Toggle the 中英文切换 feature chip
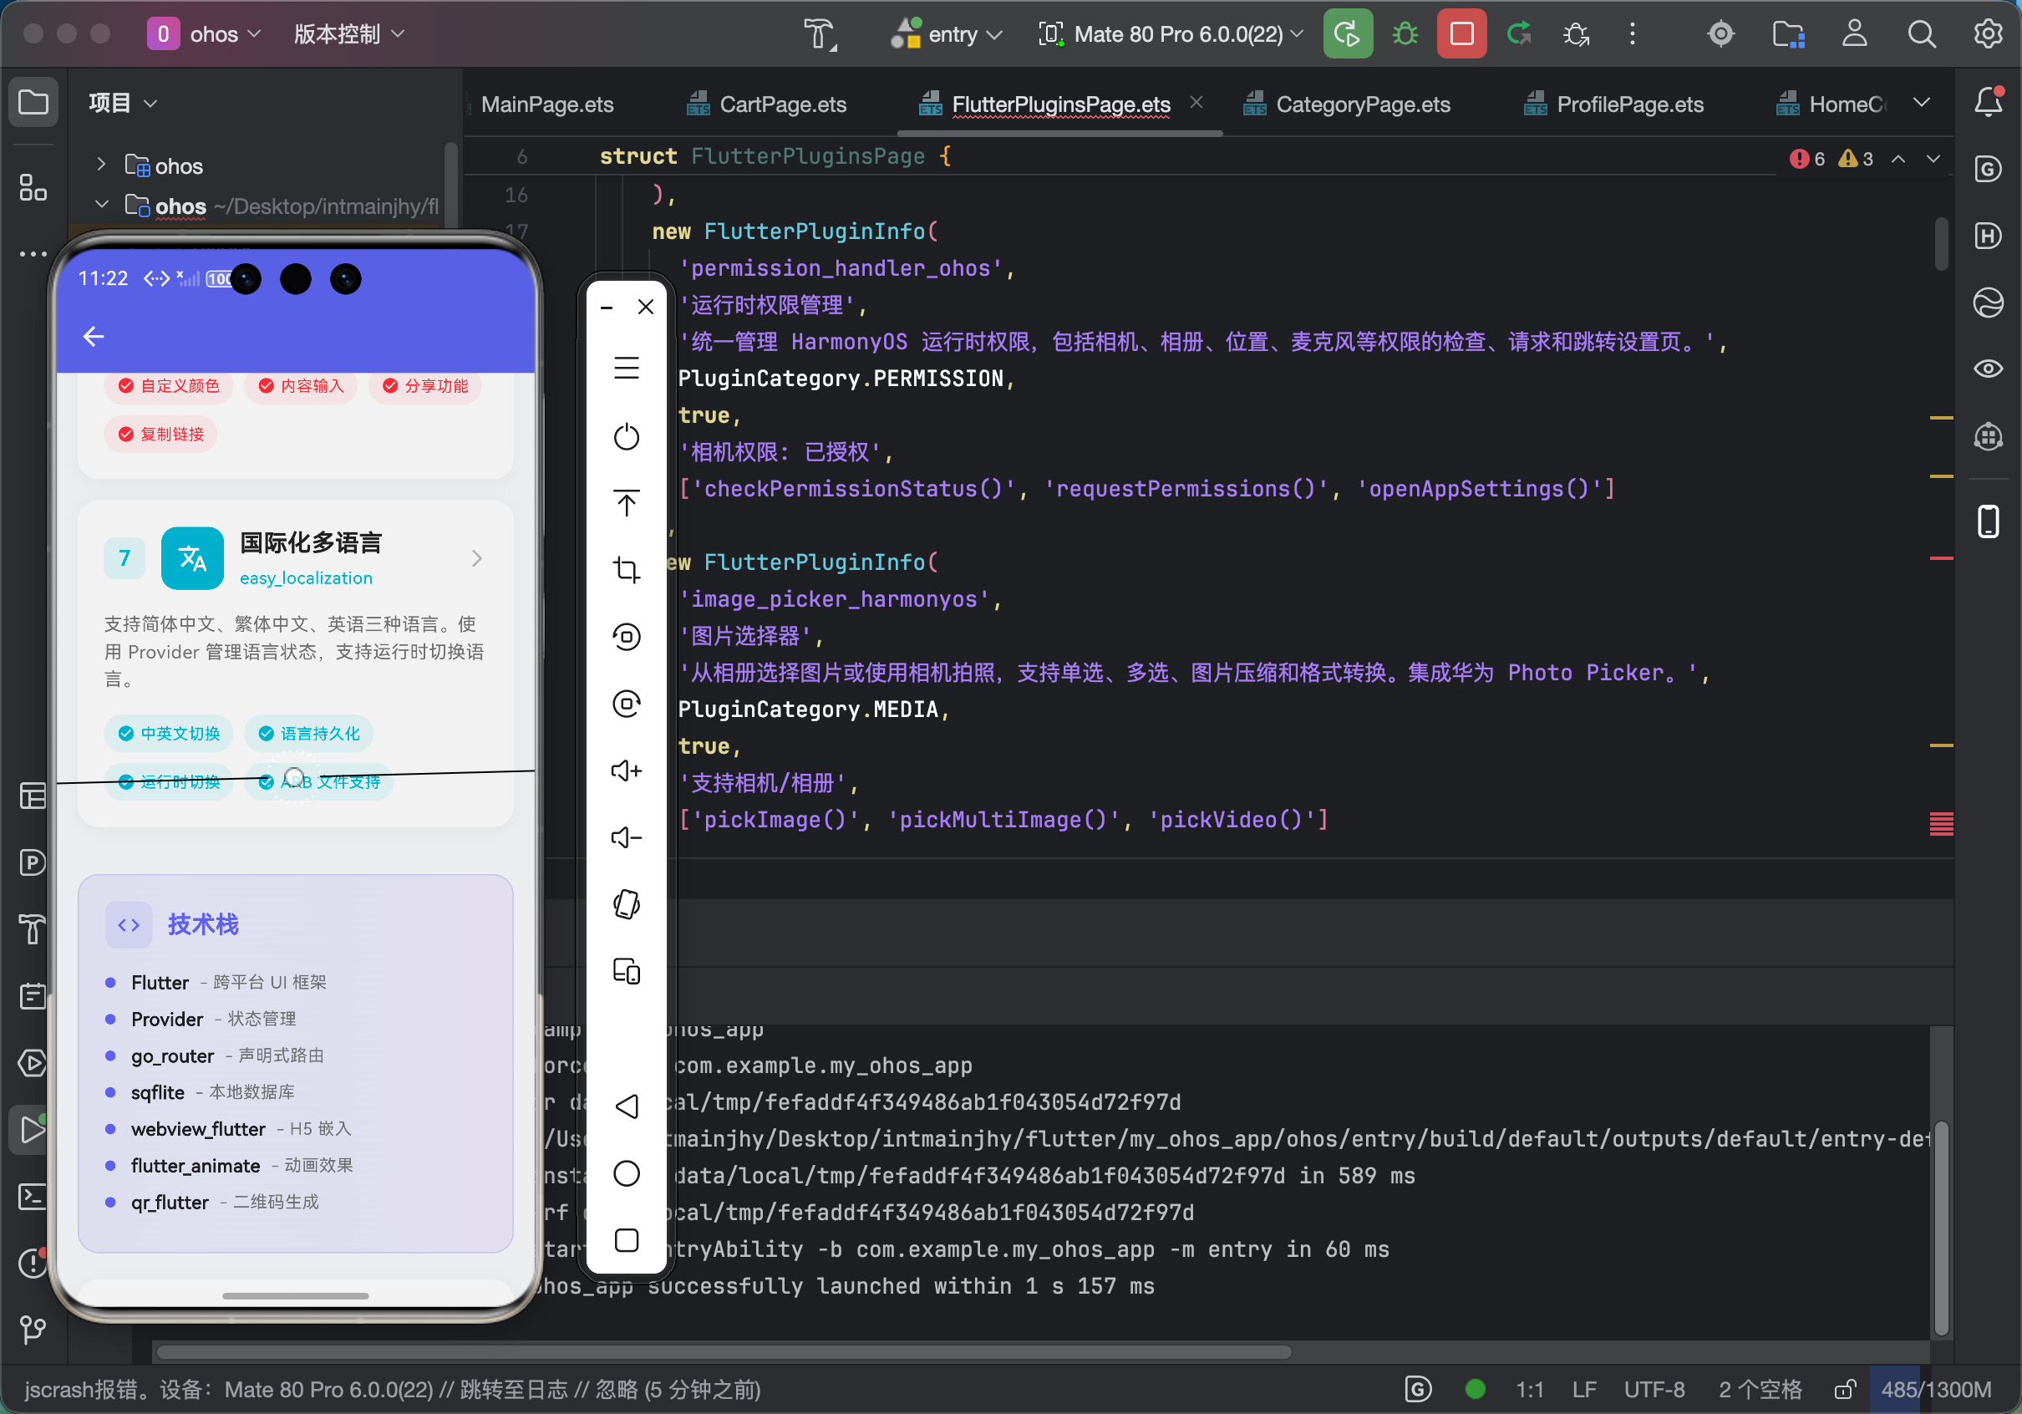The width and height of the screenshot is (2022, 1414). 169,734
